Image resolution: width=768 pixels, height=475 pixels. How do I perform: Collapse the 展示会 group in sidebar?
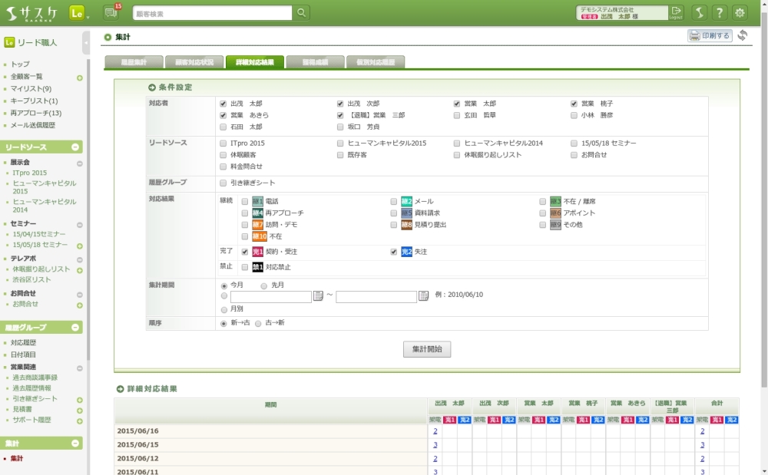click(80, 163)
